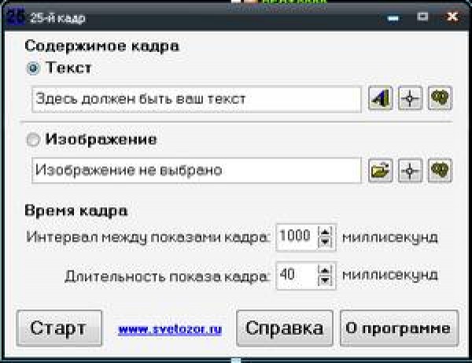Increase the interval between frames value

coord(325,232)
